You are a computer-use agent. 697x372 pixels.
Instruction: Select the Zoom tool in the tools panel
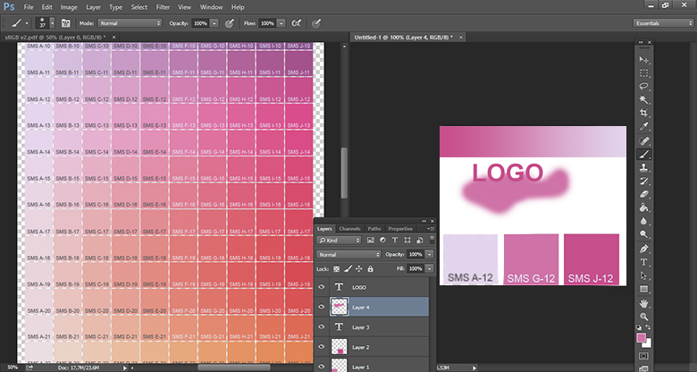click(x=643, y=317)
